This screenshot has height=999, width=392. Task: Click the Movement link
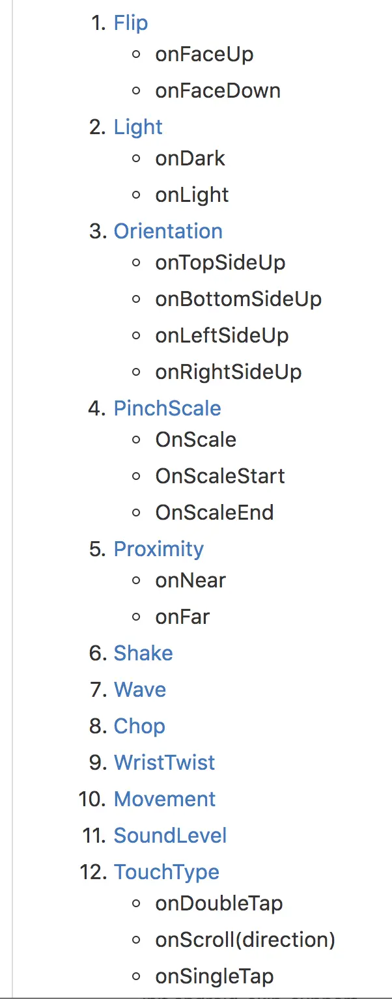point(165,799)
